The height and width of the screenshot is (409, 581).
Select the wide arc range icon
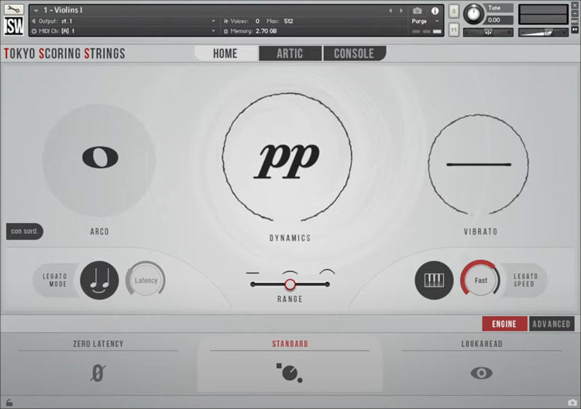327,272
